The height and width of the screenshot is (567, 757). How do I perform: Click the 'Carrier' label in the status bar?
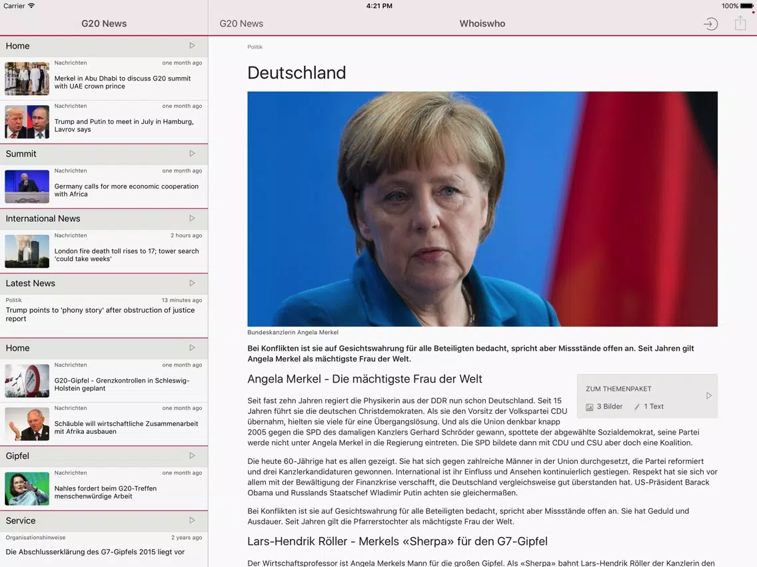[14, 6]
